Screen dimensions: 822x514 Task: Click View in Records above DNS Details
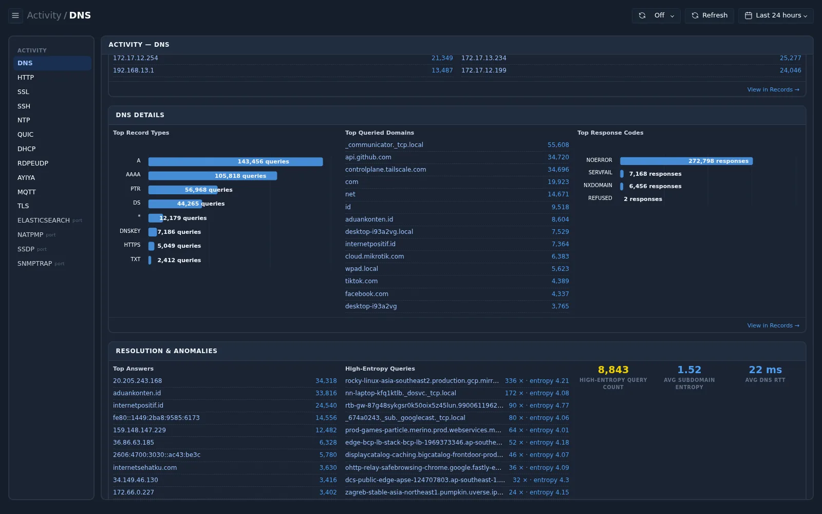point(773,89)
